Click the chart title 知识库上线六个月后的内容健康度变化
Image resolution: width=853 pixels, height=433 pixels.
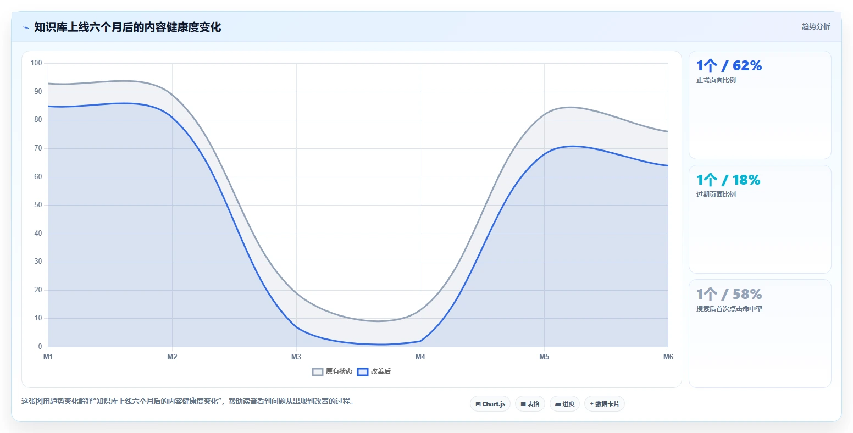coord(128,27)
